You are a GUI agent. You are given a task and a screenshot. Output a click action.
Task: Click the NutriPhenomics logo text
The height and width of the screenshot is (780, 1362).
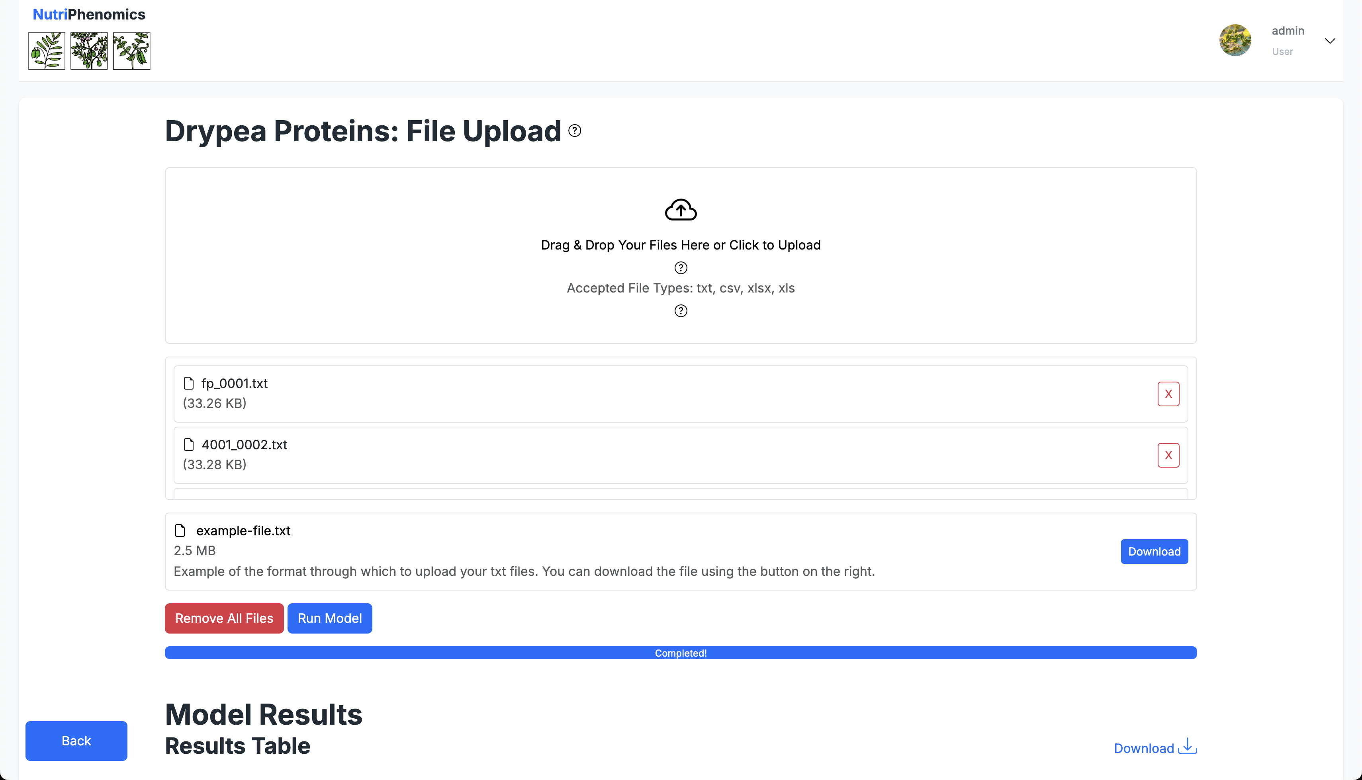click(89, 14)
